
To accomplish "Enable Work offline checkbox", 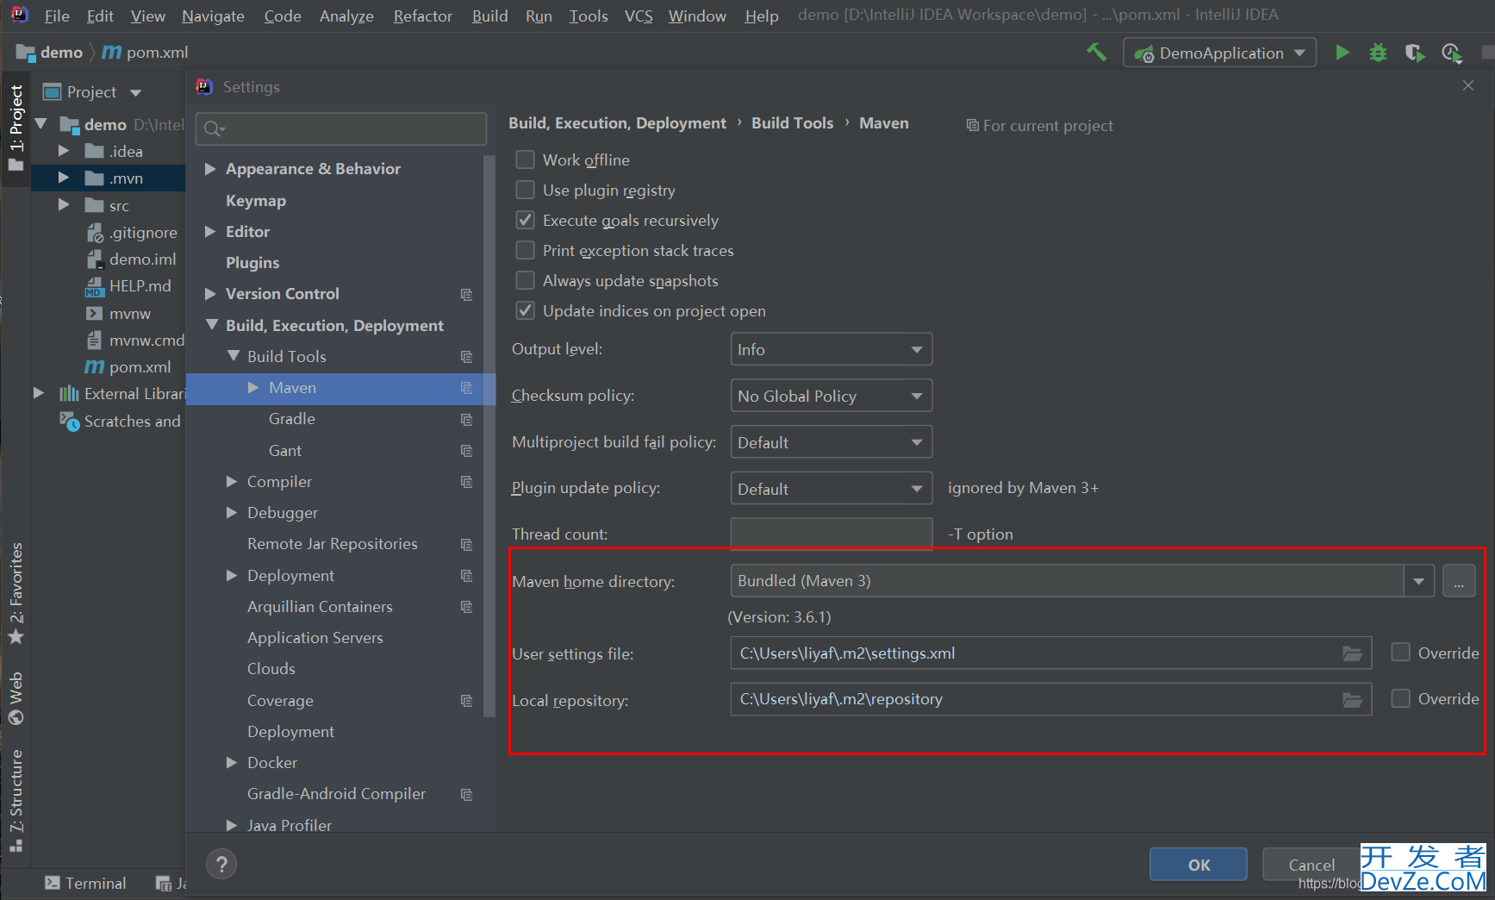I will pos(525,159).
